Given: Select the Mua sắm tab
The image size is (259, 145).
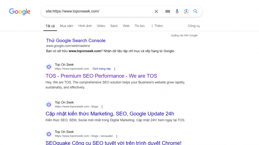Looking at the screenshot, I should (x=67, y=26).
